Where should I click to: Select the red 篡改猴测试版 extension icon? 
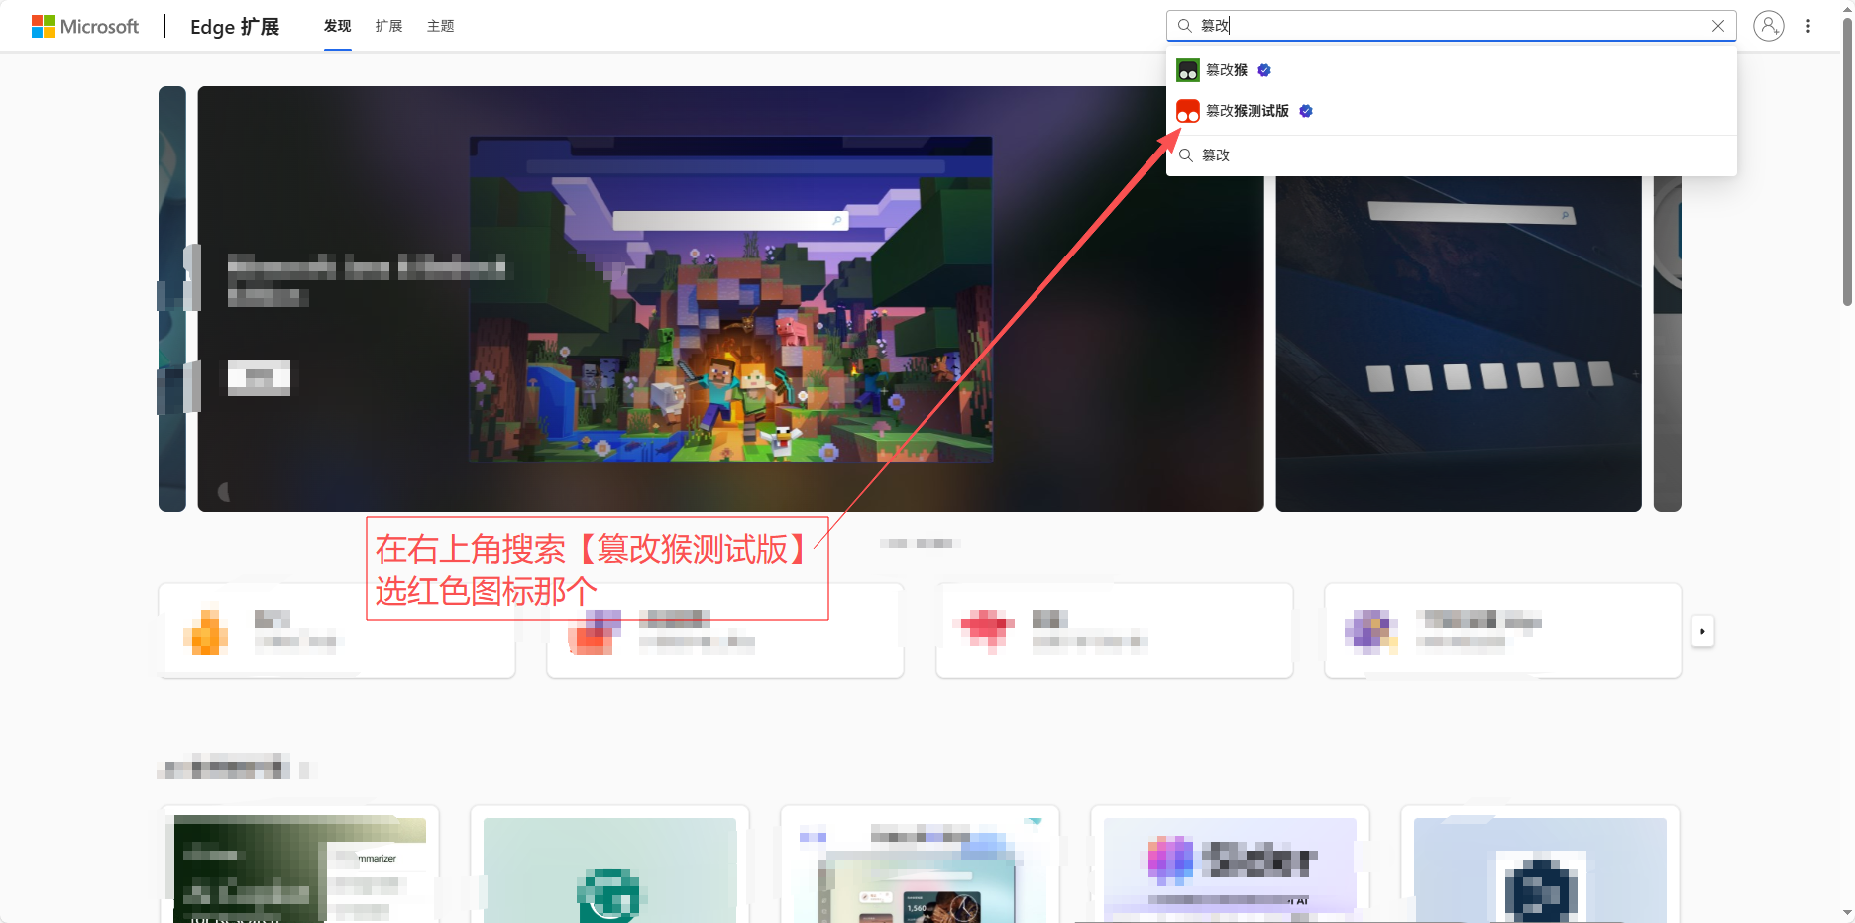coord(1188,111)
